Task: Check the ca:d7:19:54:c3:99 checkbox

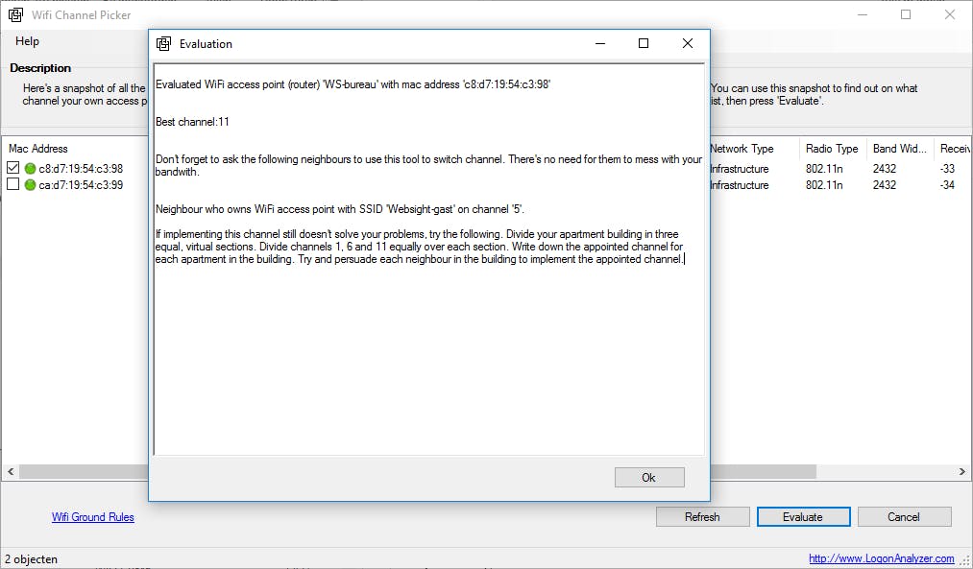Action: pos(13,184)
